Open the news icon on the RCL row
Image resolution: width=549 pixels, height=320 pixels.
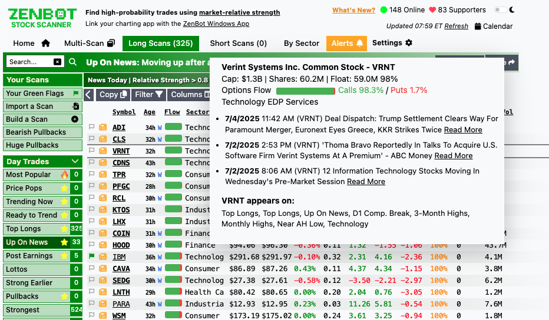click(102, 198)
